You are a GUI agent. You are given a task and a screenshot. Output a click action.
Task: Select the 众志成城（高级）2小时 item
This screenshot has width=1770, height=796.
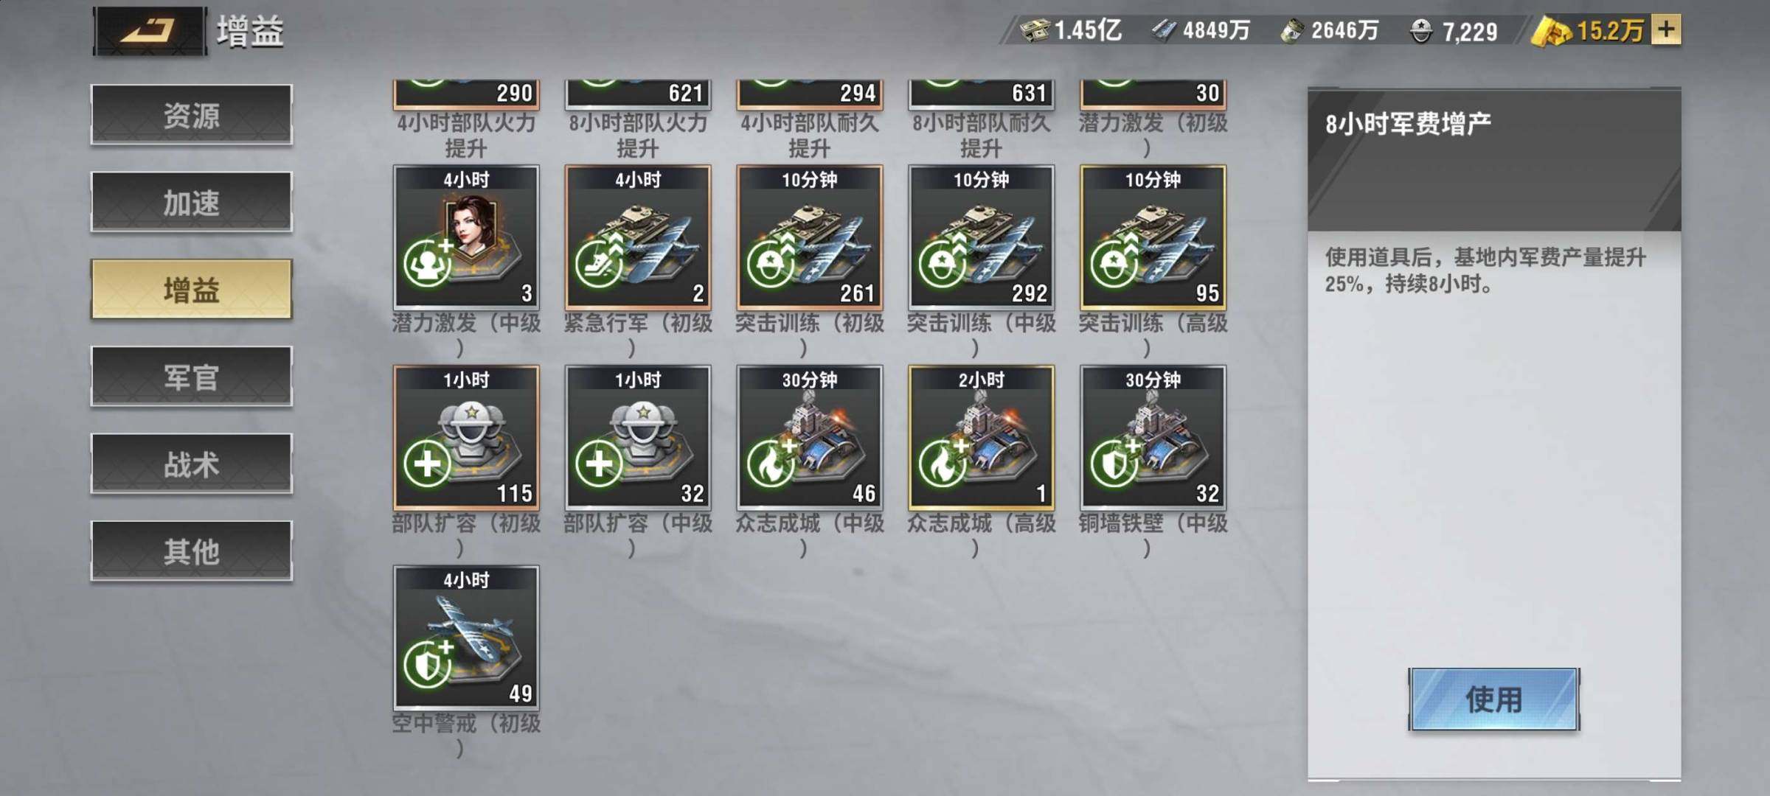pos(982,437)
